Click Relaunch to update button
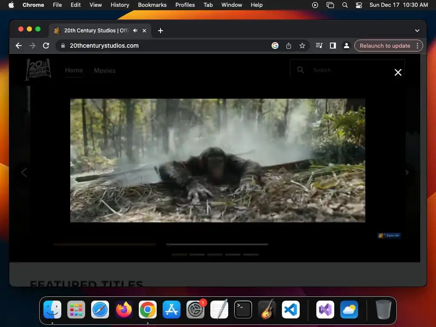The width and height of the screenshot is (436, 327). point(385,46)
